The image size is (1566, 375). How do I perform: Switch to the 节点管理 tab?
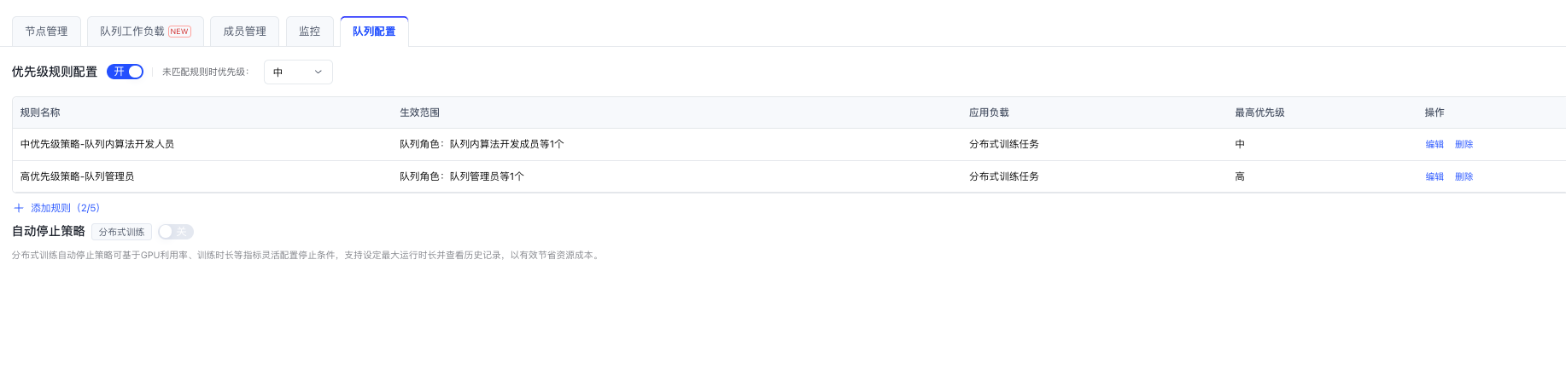(46, 32)
